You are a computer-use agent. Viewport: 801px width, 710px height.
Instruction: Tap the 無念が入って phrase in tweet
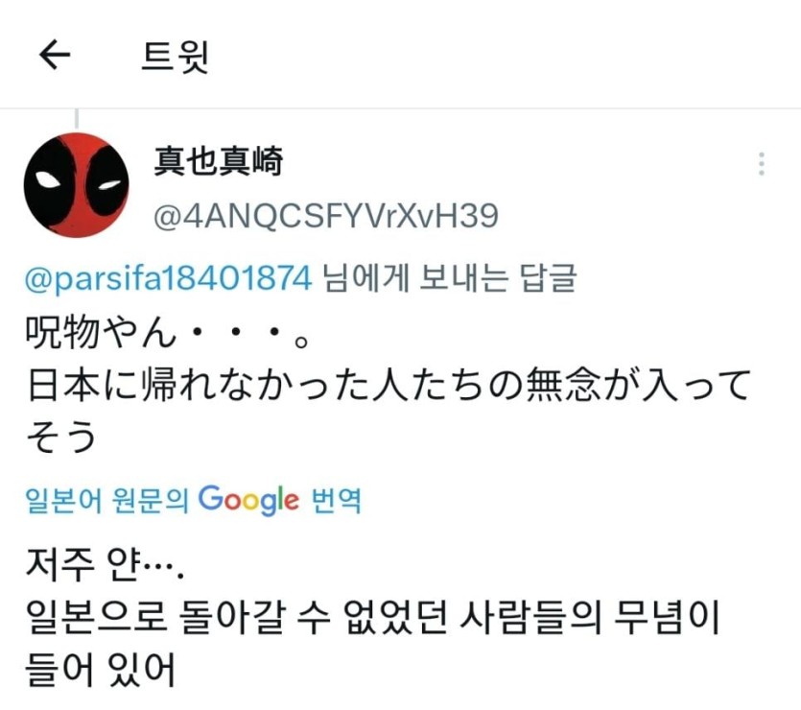(638, 384)
